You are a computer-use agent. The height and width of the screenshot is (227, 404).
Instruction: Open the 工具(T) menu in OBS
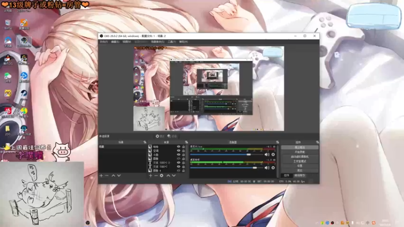(x=172, y=42)
